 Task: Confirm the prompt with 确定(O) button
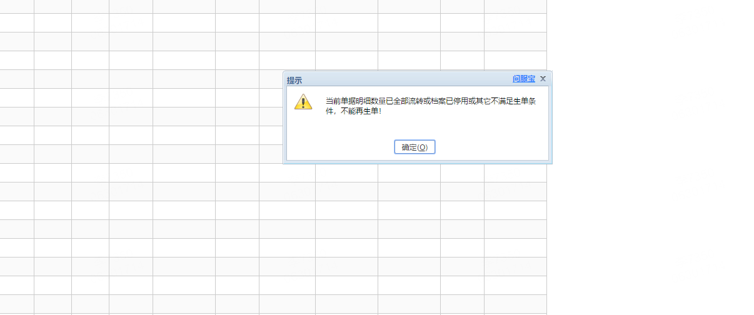click(x=415, y=147)
